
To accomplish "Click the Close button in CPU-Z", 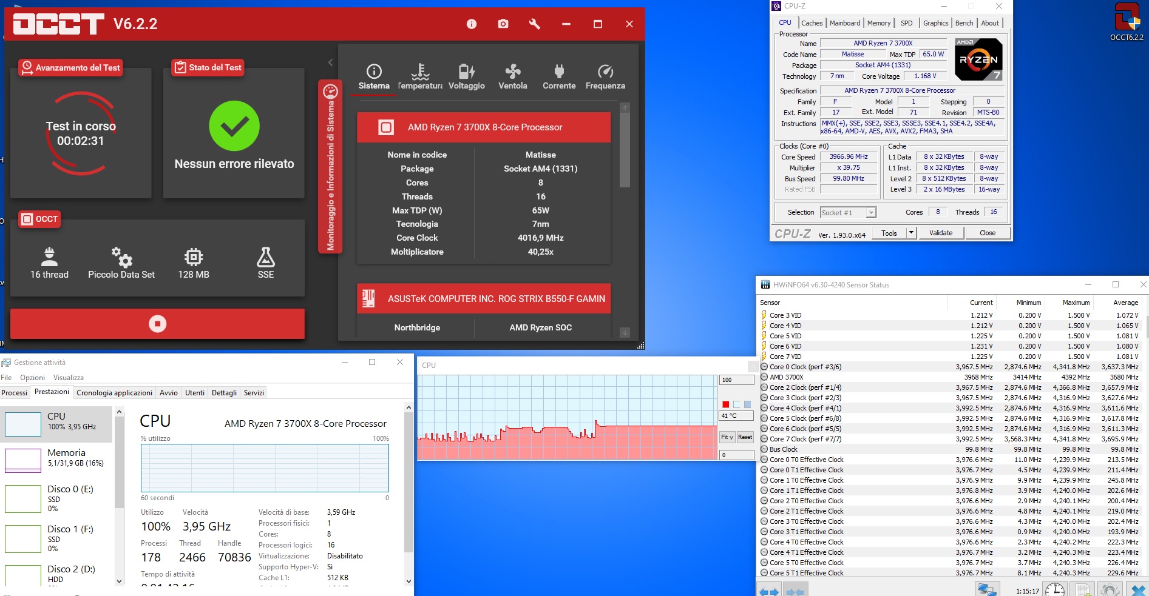I will tap(988, 233).
